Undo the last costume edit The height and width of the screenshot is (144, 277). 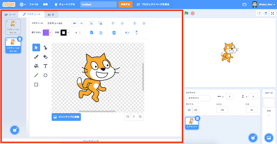75,23
